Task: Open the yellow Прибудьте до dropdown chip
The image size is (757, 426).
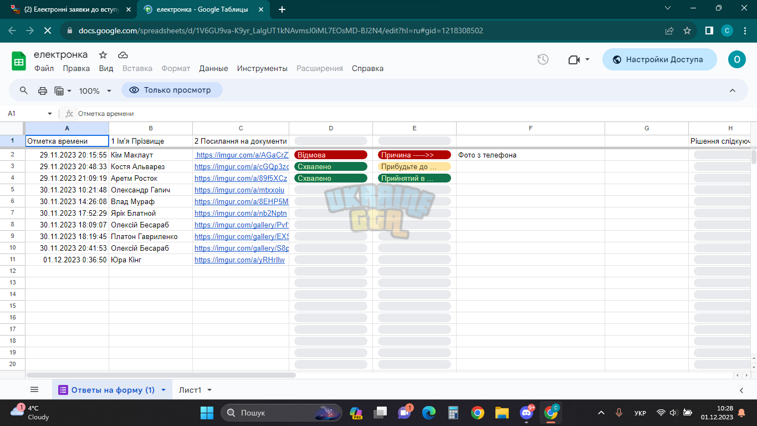Action: click(x=415, y=167)
